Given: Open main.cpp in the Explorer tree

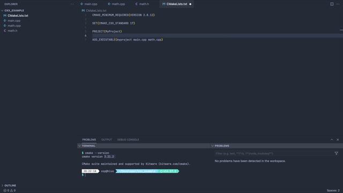Looking at the screenshot, I should pyautogui.click(x=14, y=20).
